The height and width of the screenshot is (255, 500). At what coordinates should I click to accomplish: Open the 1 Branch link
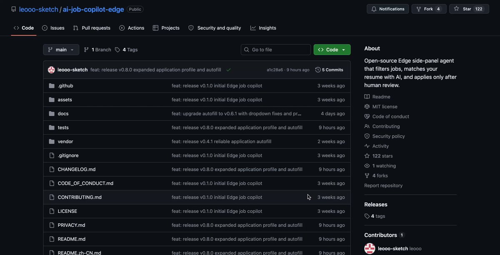(97, 50)
